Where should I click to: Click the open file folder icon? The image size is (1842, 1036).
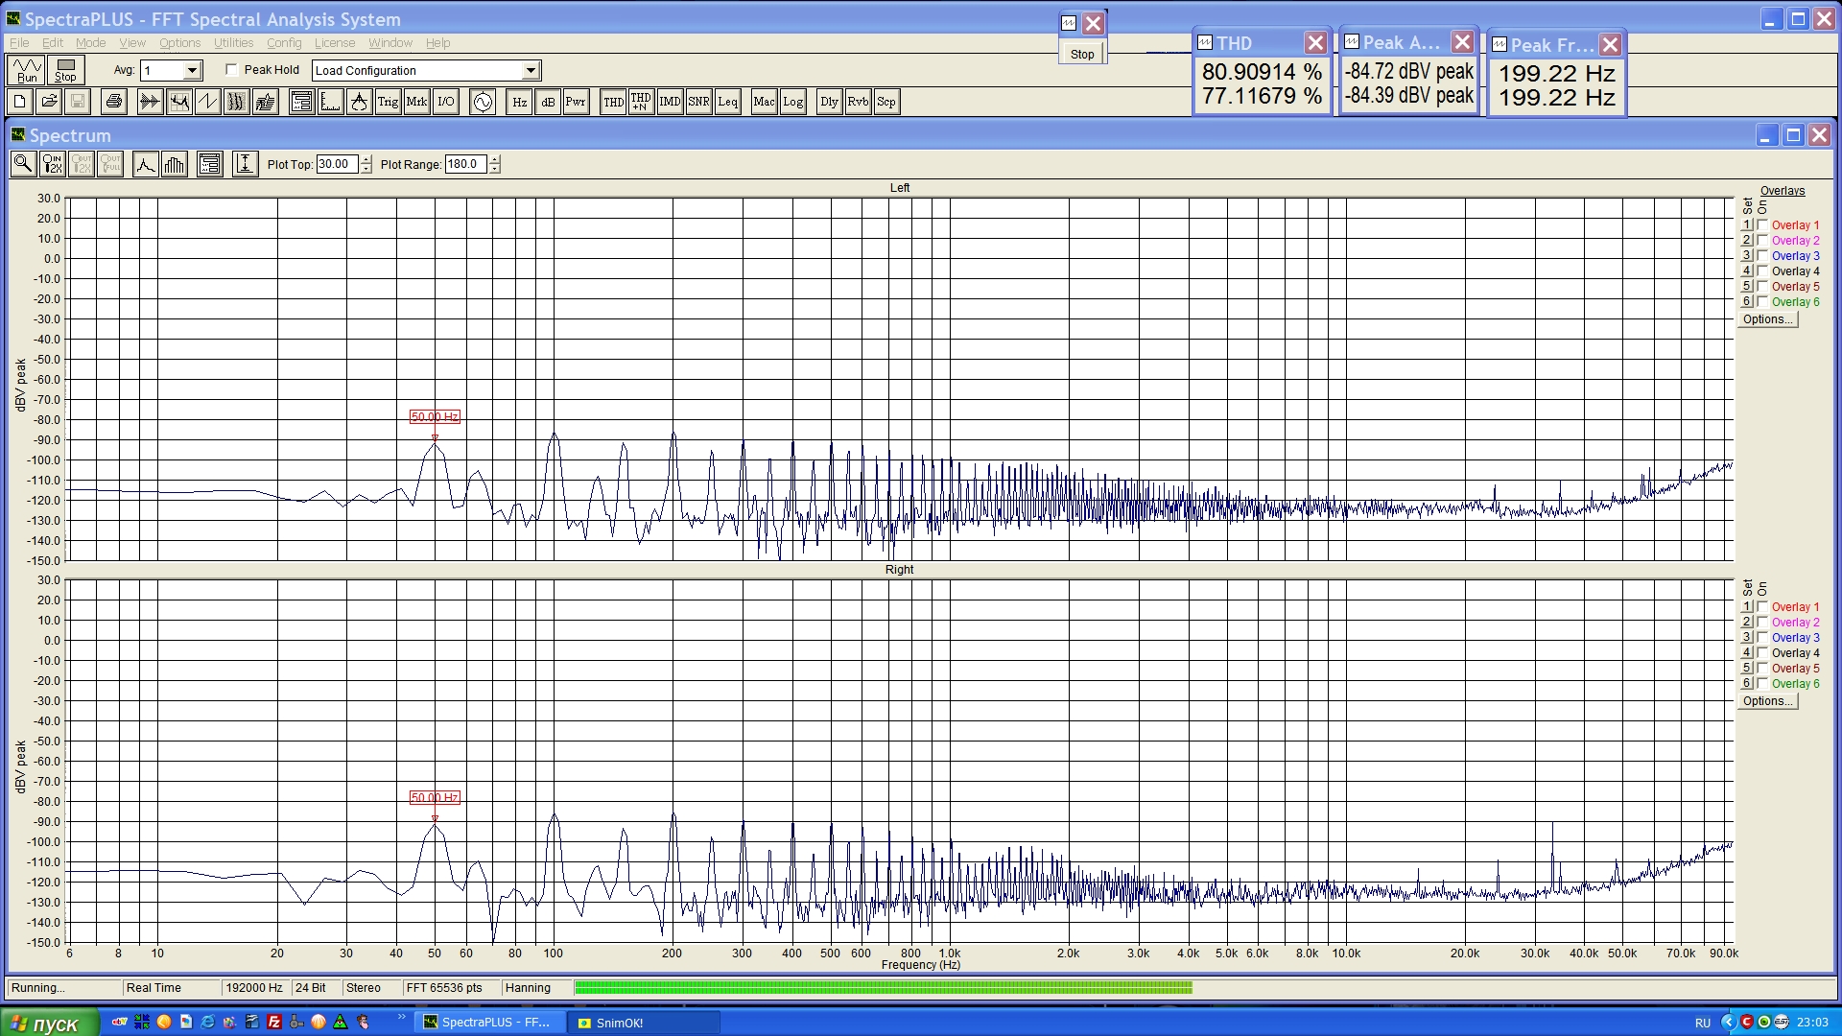(49, 102)
